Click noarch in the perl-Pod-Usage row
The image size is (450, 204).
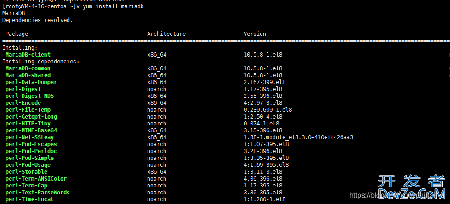pos(157,164)
